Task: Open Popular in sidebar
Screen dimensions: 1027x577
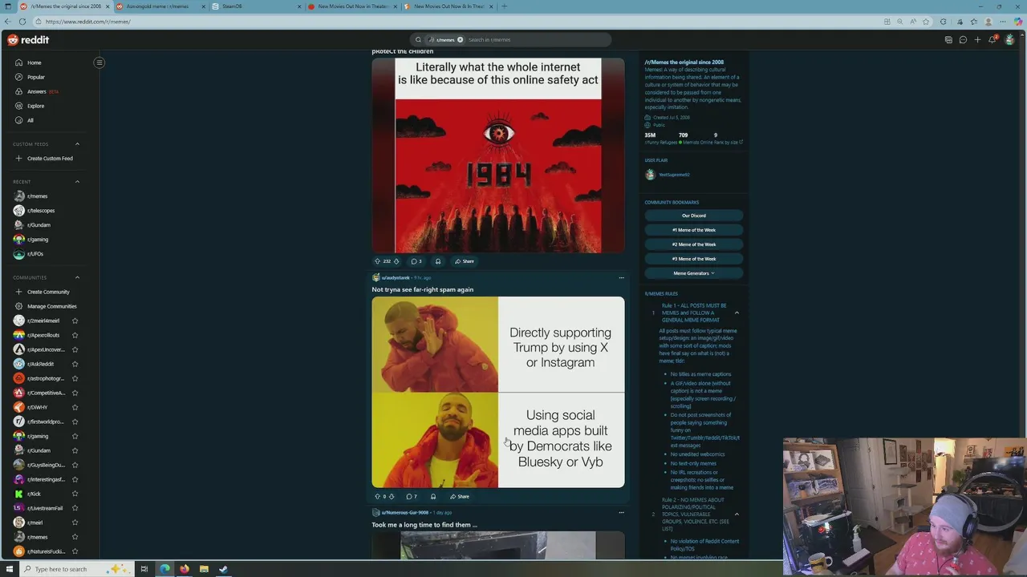Action: (36, 77)
